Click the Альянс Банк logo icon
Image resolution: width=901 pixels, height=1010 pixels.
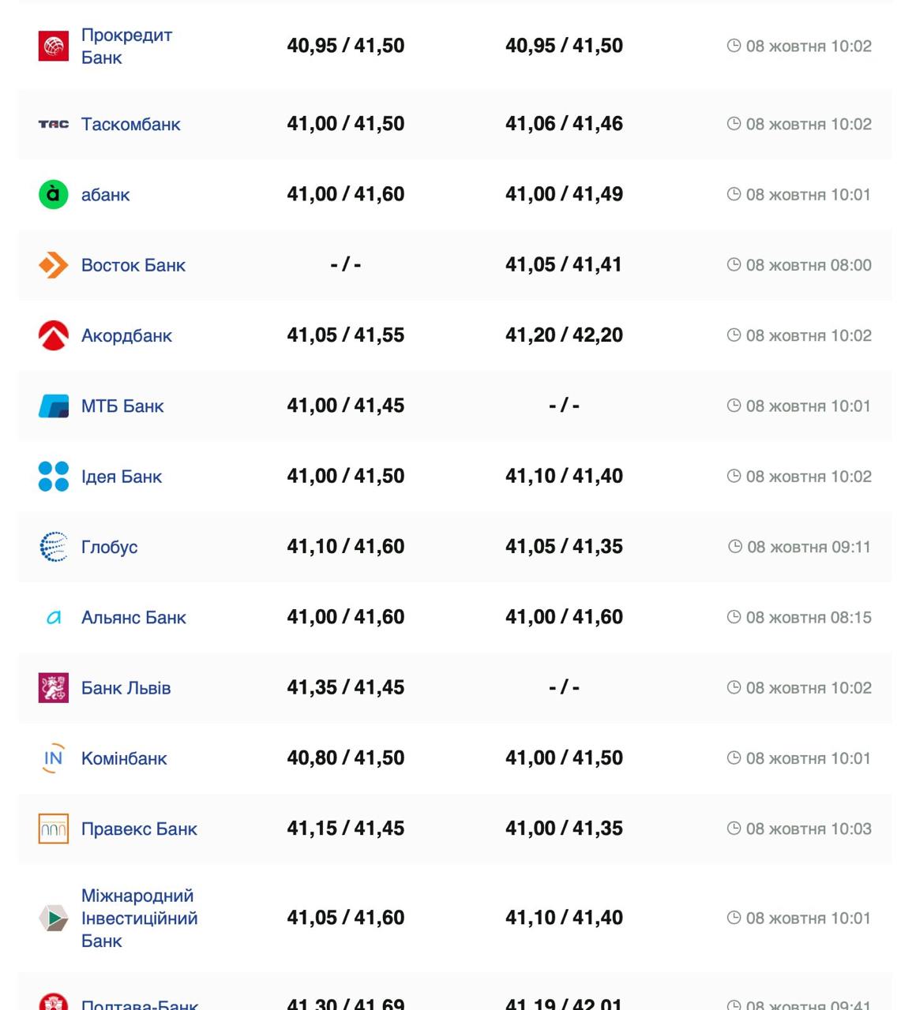tap(54, 617)
